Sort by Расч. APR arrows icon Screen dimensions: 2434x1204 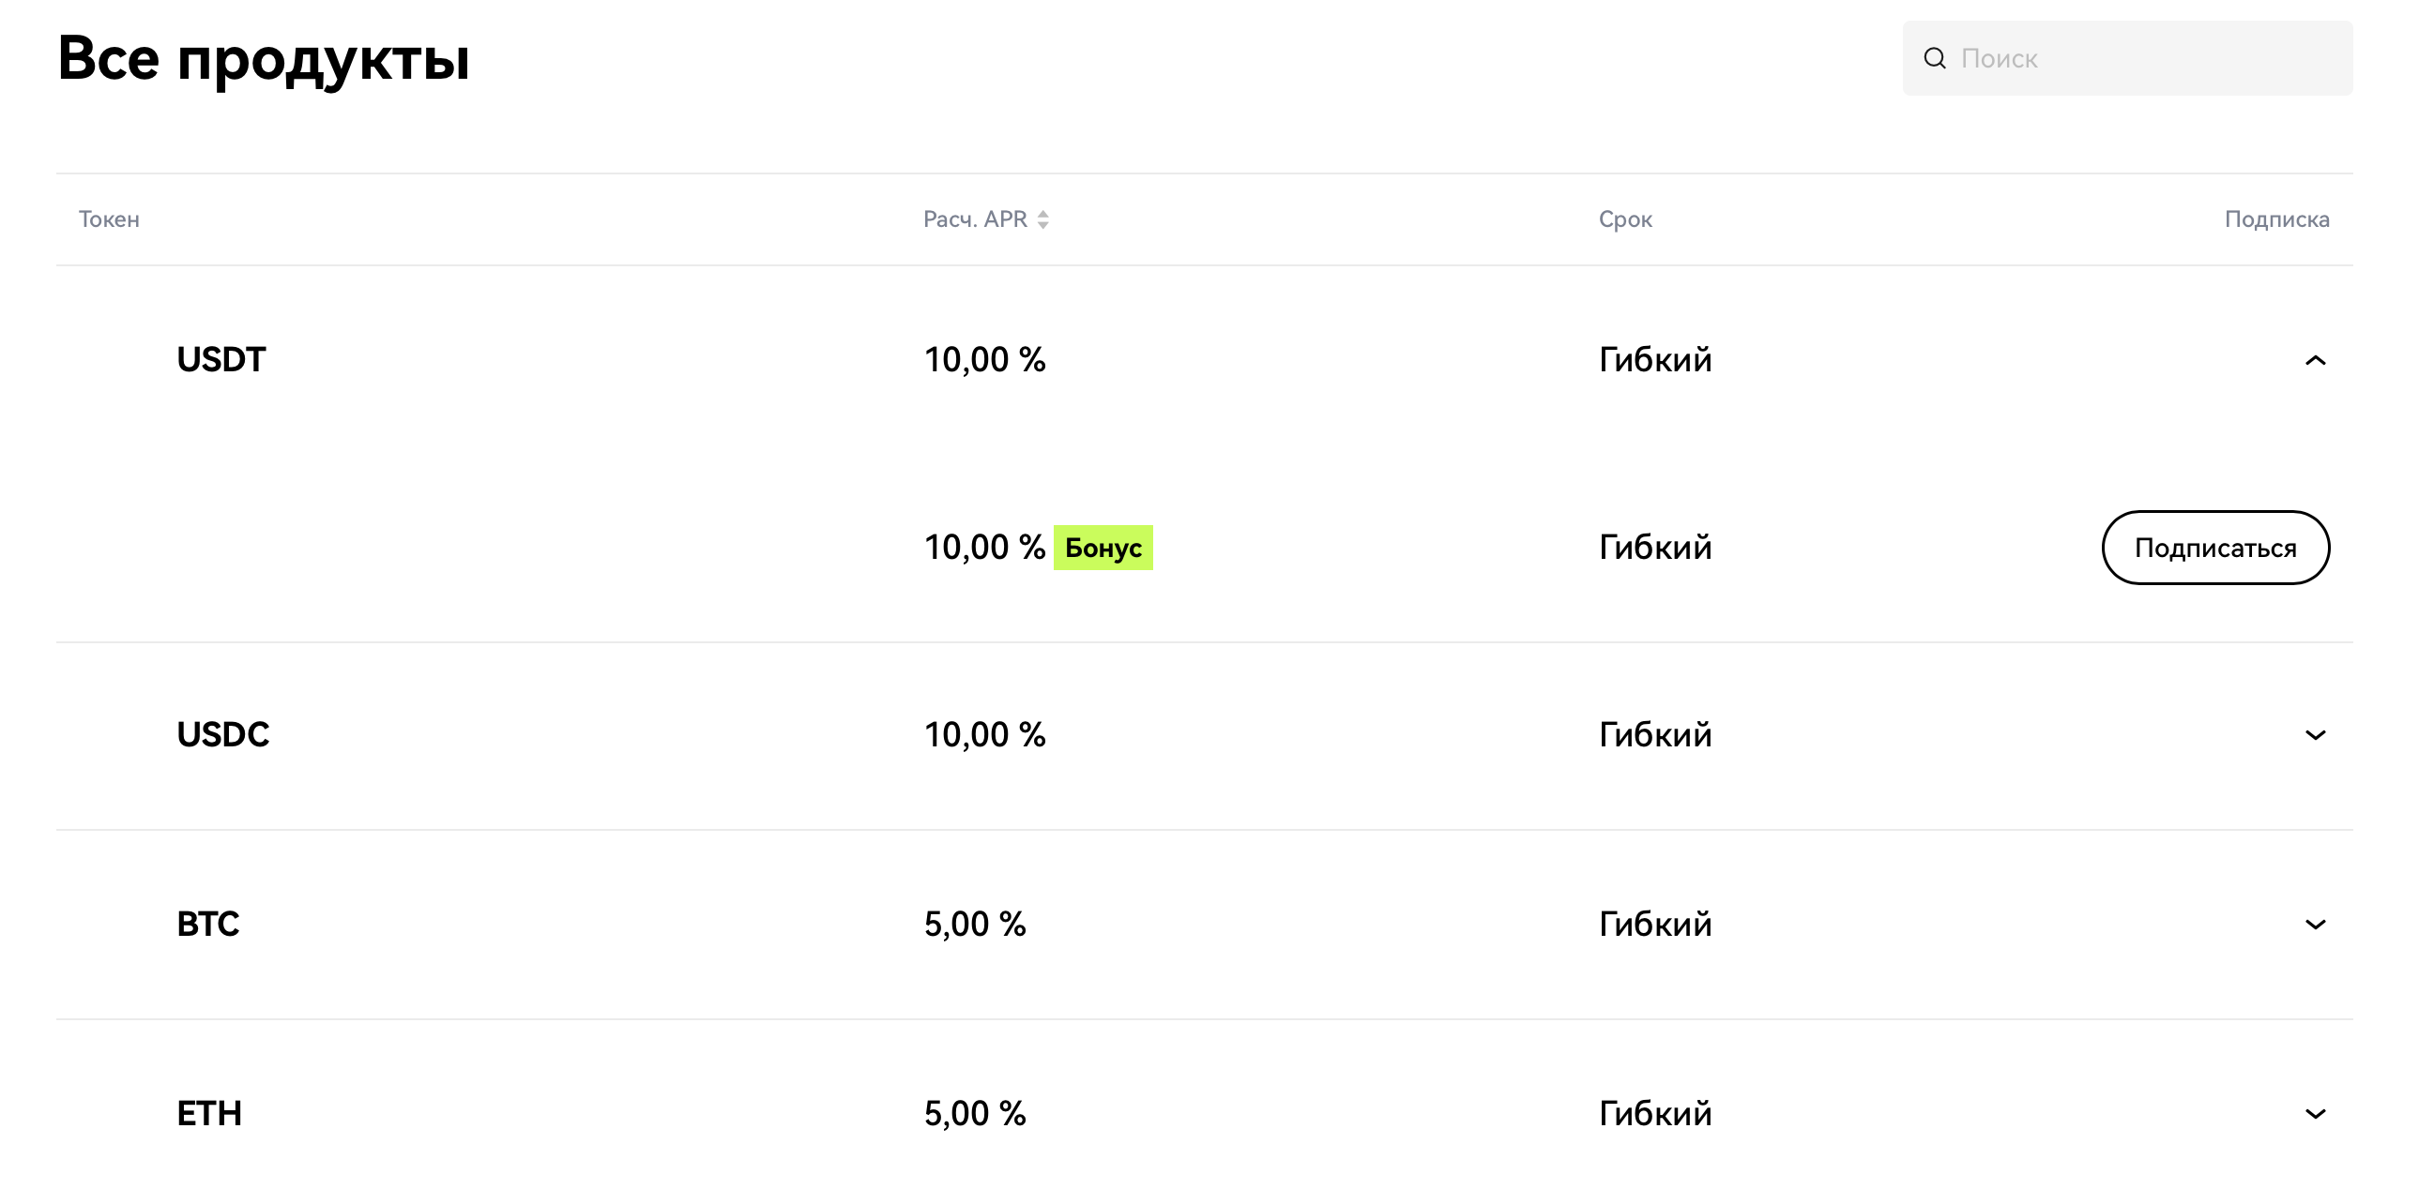point(1043,219)
